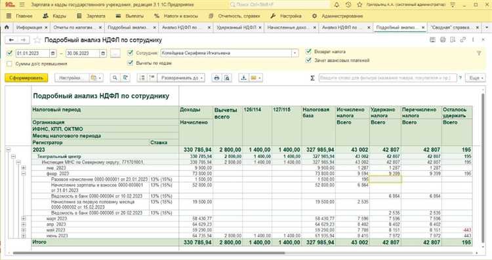Screen dimensions: 492x260
Task: Open 'Разворачивать до' dropdown
Action: (x=181, y=78)
